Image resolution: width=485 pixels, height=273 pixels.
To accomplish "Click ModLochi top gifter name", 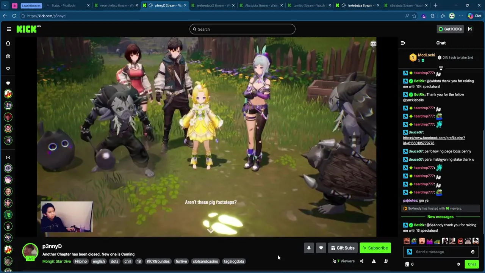I will pos(426,55).
